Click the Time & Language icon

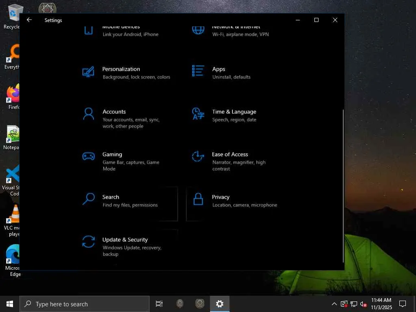click(x=198, y=114)
